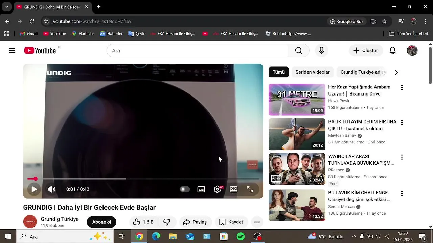Like the video with thumbs up
The image size is (433, 243).
[x=144, y=222]
